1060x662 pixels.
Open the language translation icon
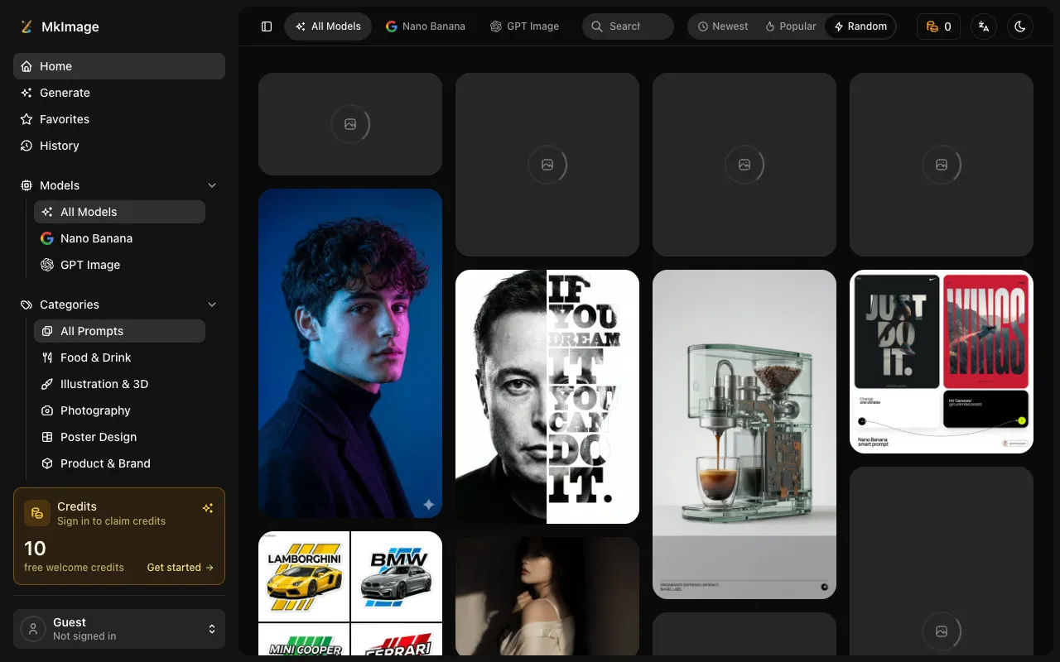(x=984, y=26)
